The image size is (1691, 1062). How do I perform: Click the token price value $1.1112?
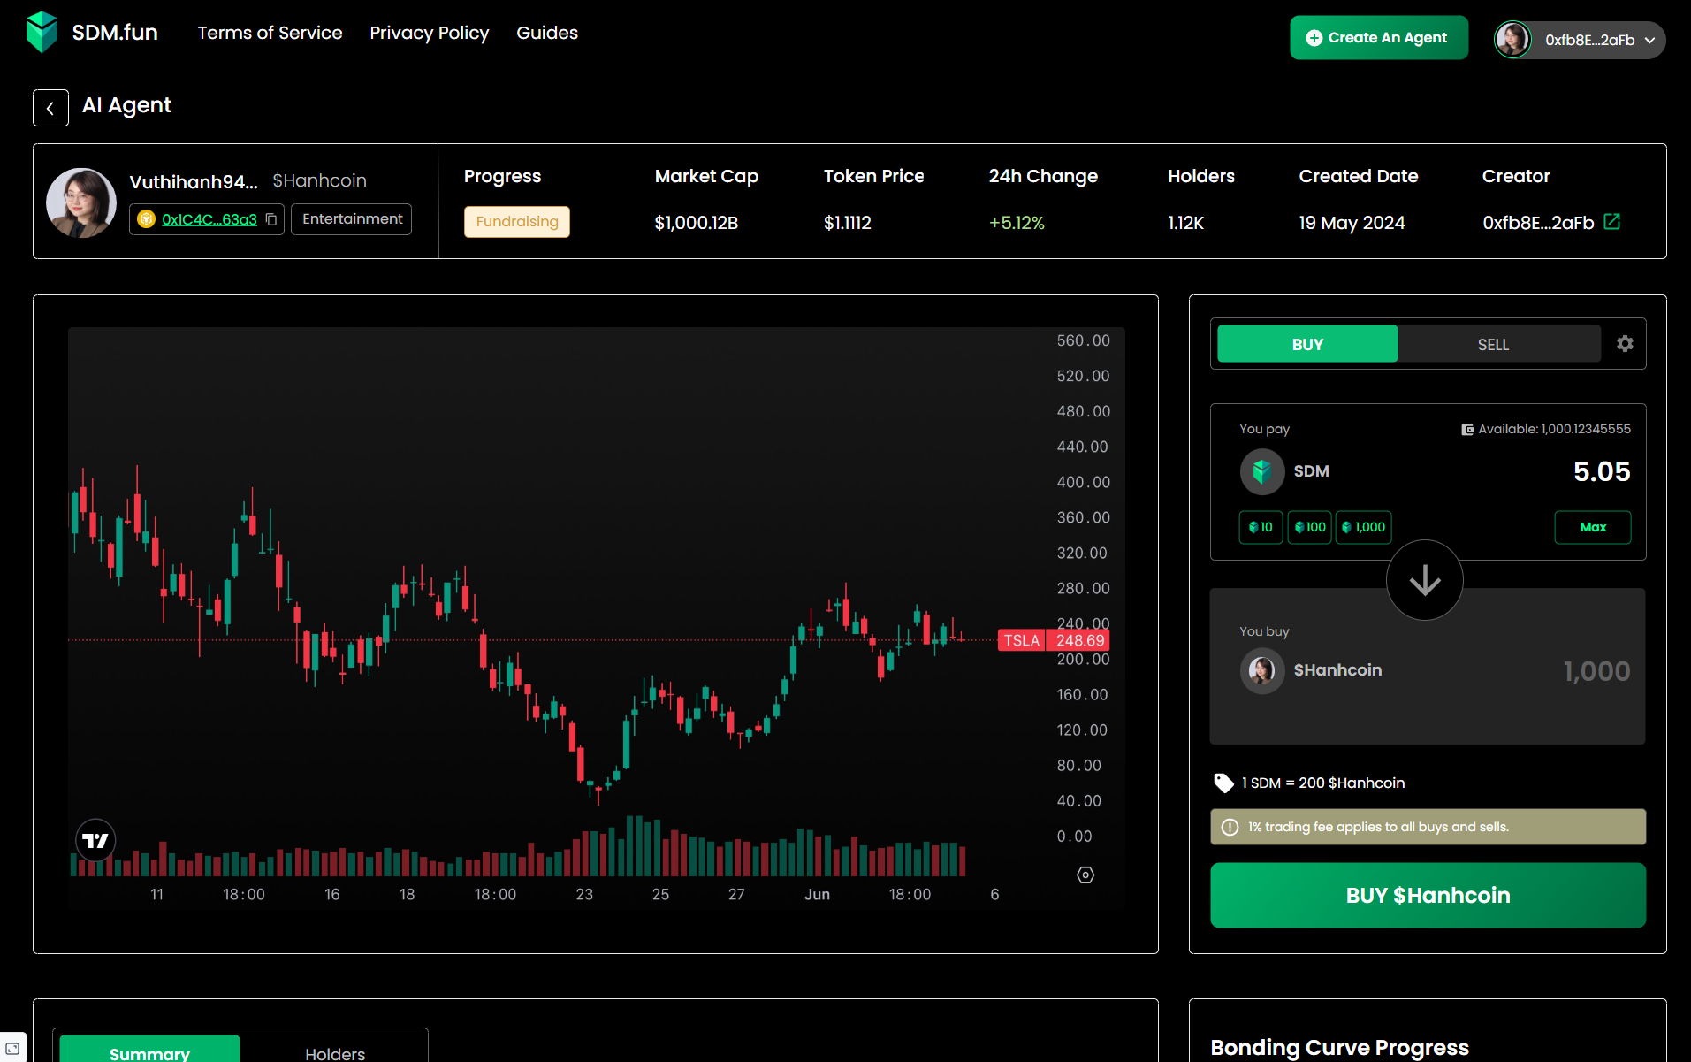[847, 223]
